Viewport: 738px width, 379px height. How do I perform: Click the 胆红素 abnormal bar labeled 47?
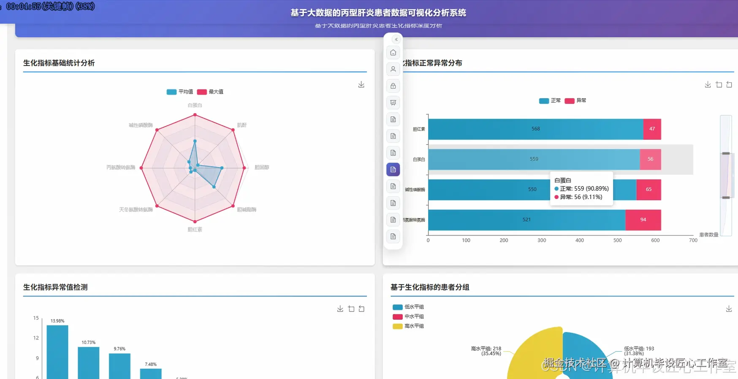(652, 129)
